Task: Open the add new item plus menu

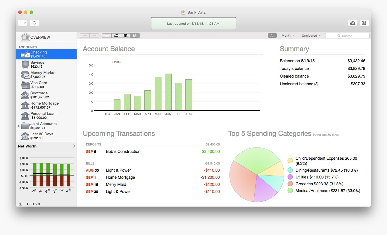Action: coord(22,23)
